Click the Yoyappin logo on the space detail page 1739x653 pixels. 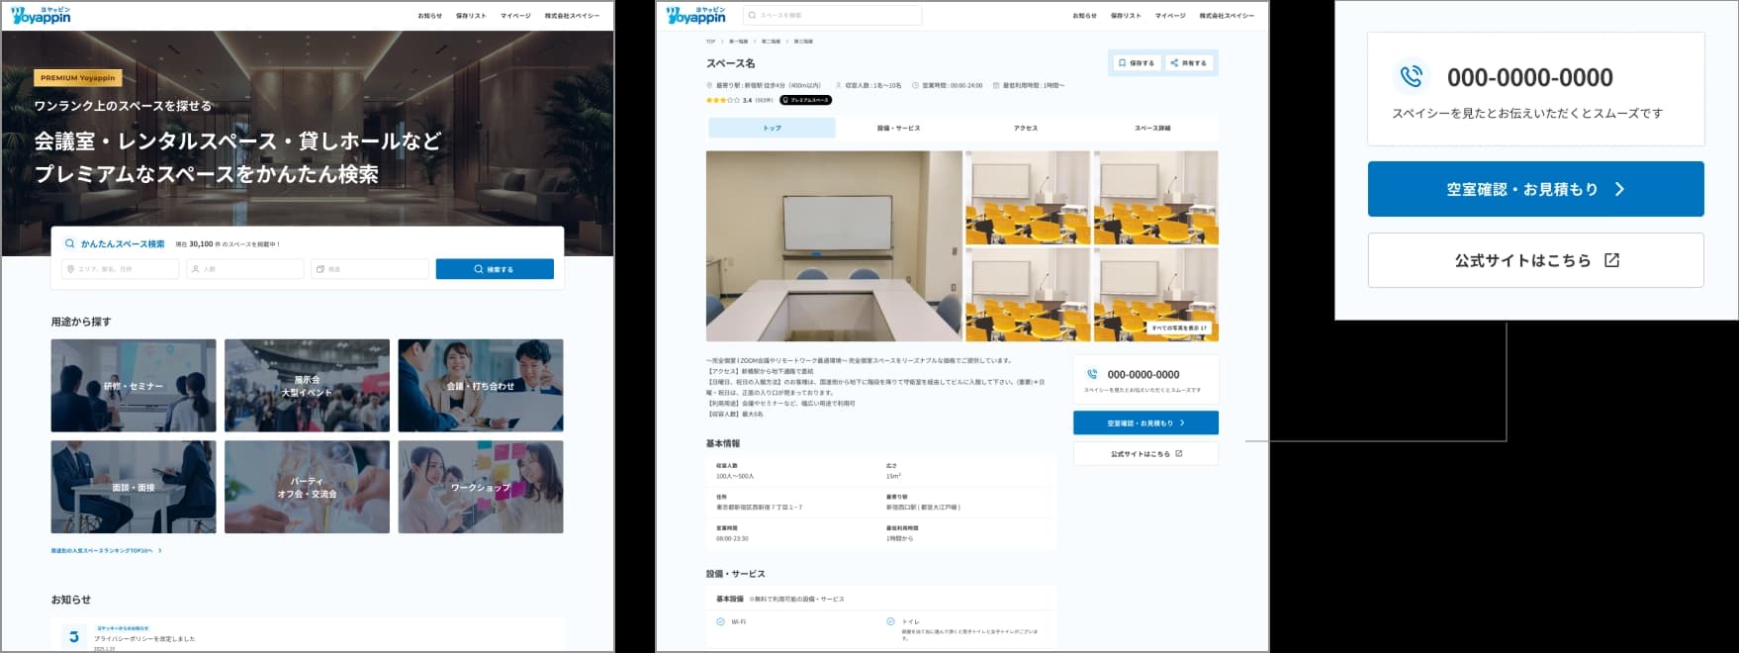(695, 15)
